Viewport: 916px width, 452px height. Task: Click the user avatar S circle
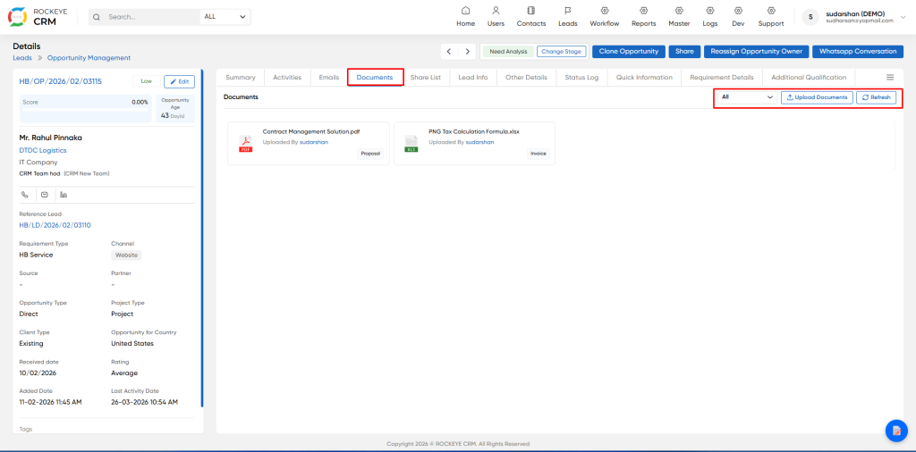[x=810, y=17]
